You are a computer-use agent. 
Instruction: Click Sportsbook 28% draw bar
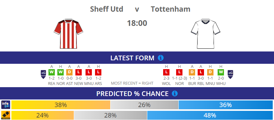coord(111,115)
